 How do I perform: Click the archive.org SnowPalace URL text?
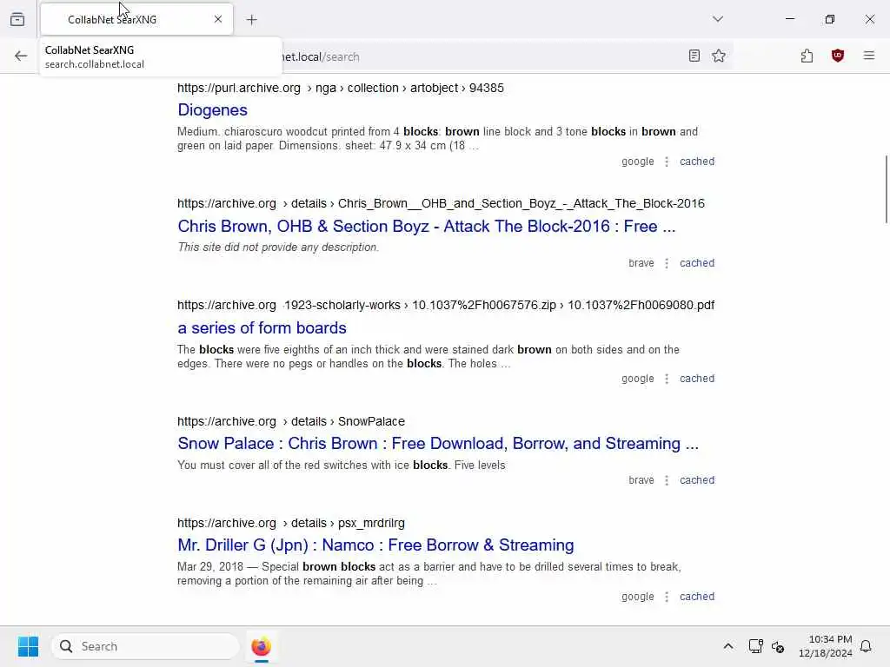click(x=290, y=421)
